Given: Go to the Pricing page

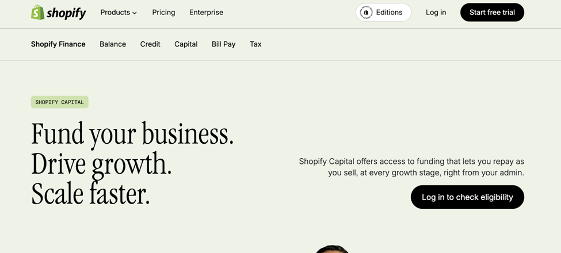Looking at the screenshot, I should (163, 12).
